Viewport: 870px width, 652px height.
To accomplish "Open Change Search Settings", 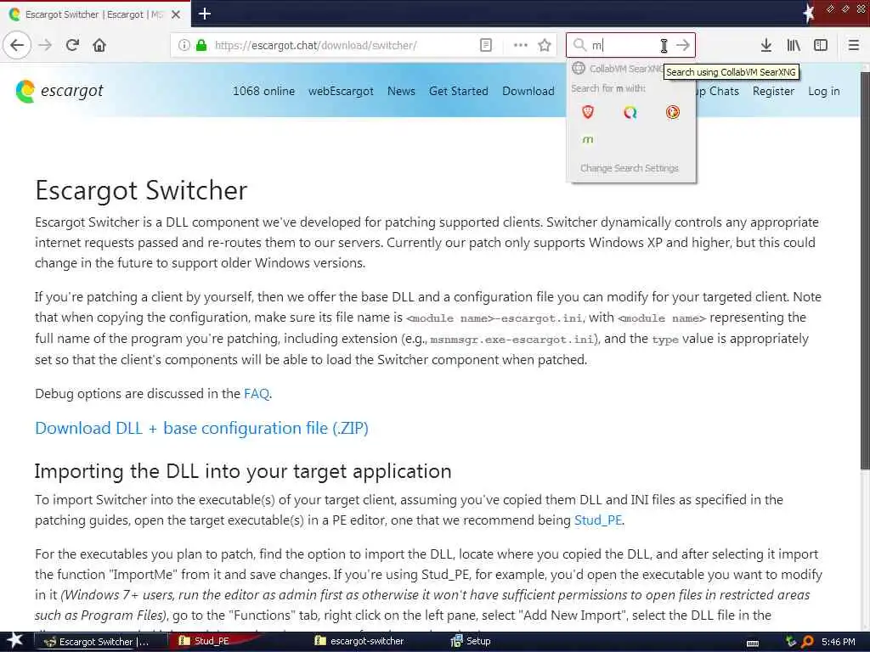I will click(x=630, y=168).
